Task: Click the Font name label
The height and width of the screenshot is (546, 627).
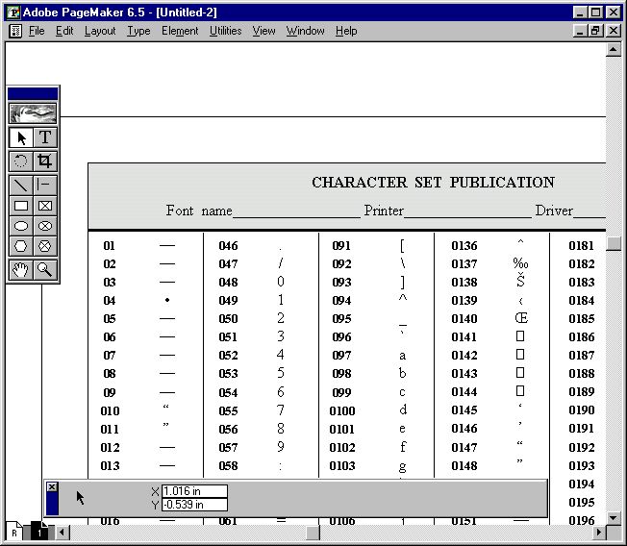Action: click(x=199, y=211)
